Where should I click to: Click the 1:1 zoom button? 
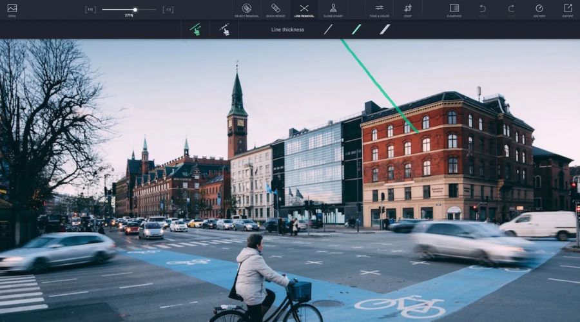click(x=168, y=10)
